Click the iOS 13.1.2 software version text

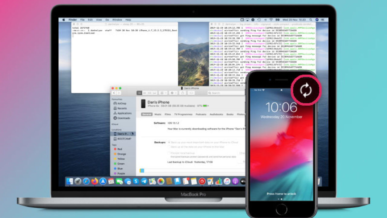174,123
